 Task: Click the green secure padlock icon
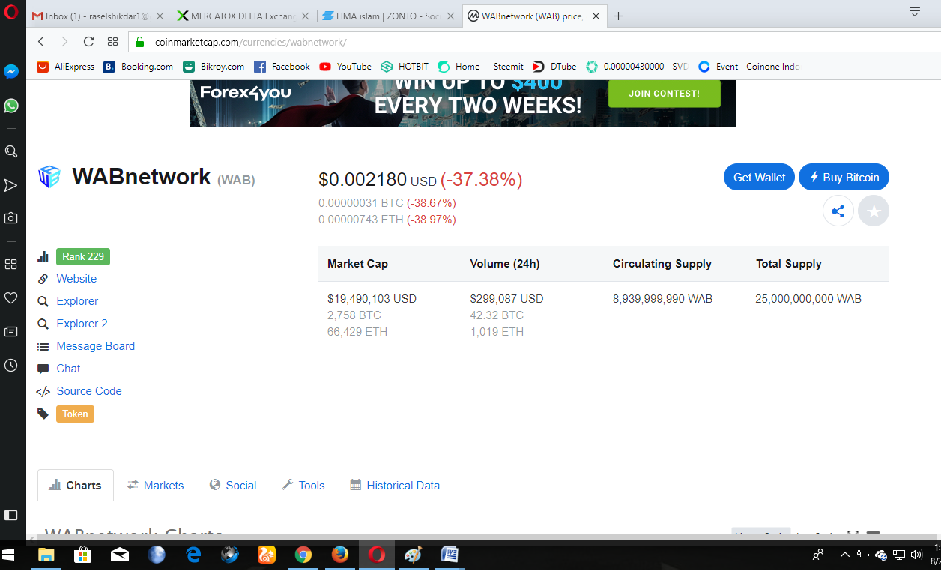point(139,42)
